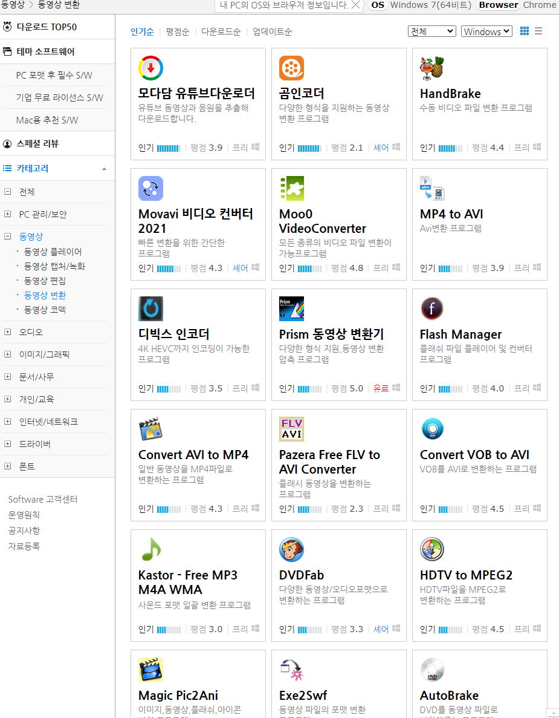Close the PC OS info banner
Viewport: 559px width, 718px height.
(355, 5)
